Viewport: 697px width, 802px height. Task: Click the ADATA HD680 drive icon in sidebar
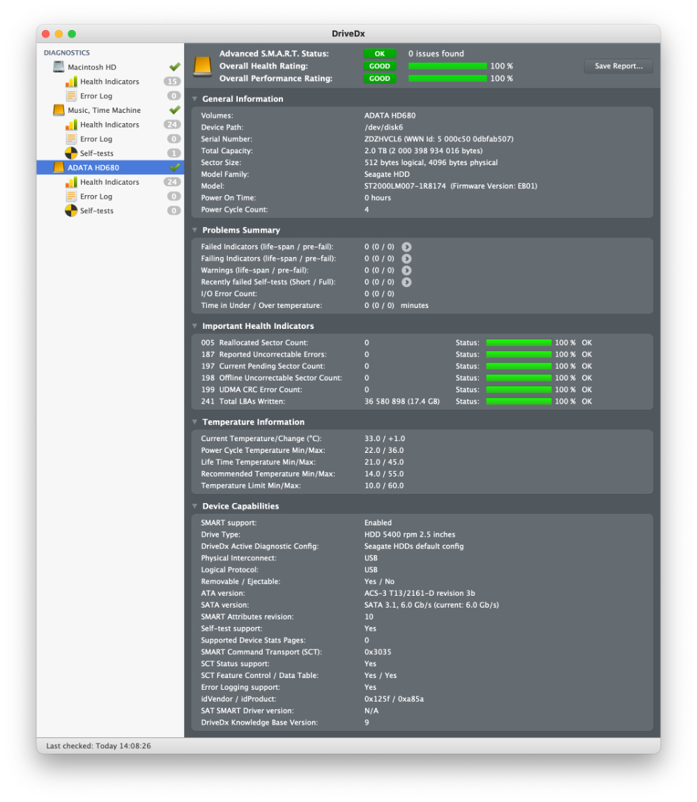(x=59, y=167)
